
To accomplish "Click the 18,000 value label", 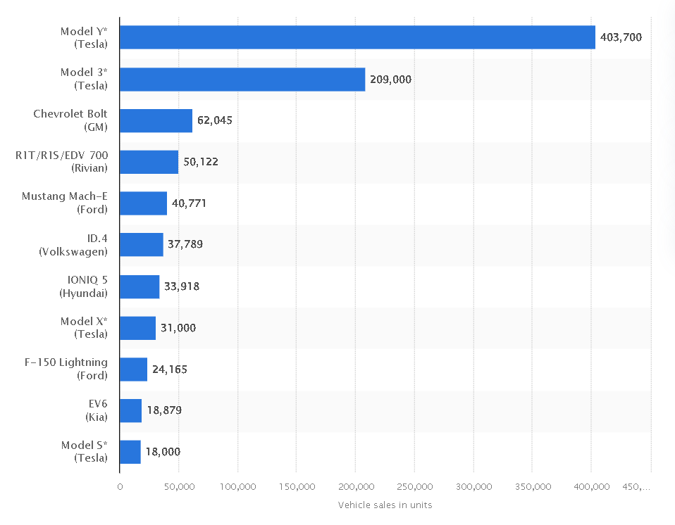I will point(163,452).
